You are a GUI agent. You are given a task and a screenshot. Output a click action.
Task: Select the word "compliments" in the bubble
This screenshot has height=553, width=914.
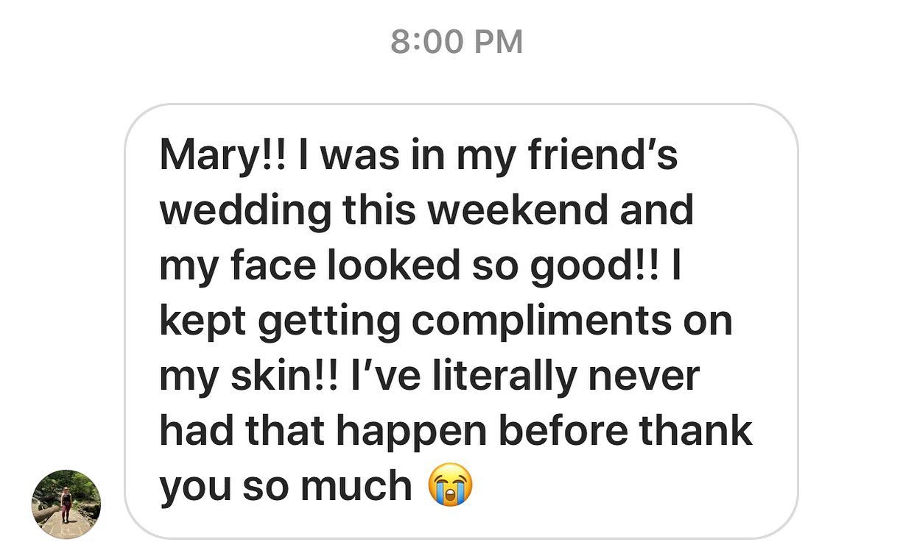point(541,321)
